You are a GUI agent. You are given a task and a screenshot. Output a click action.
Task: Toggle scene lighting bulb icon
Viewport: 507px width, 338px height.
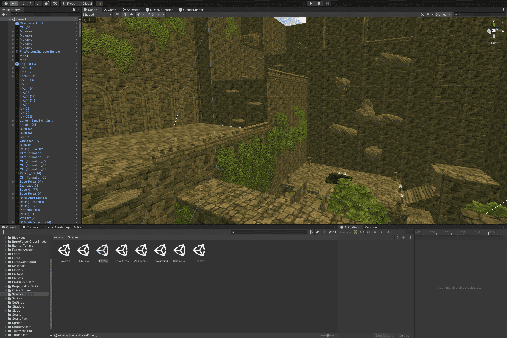coord(125,14)
